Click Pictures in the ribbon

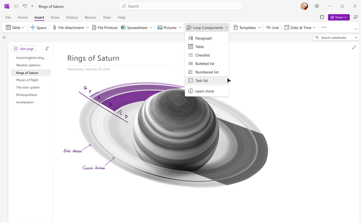(167, 27)
